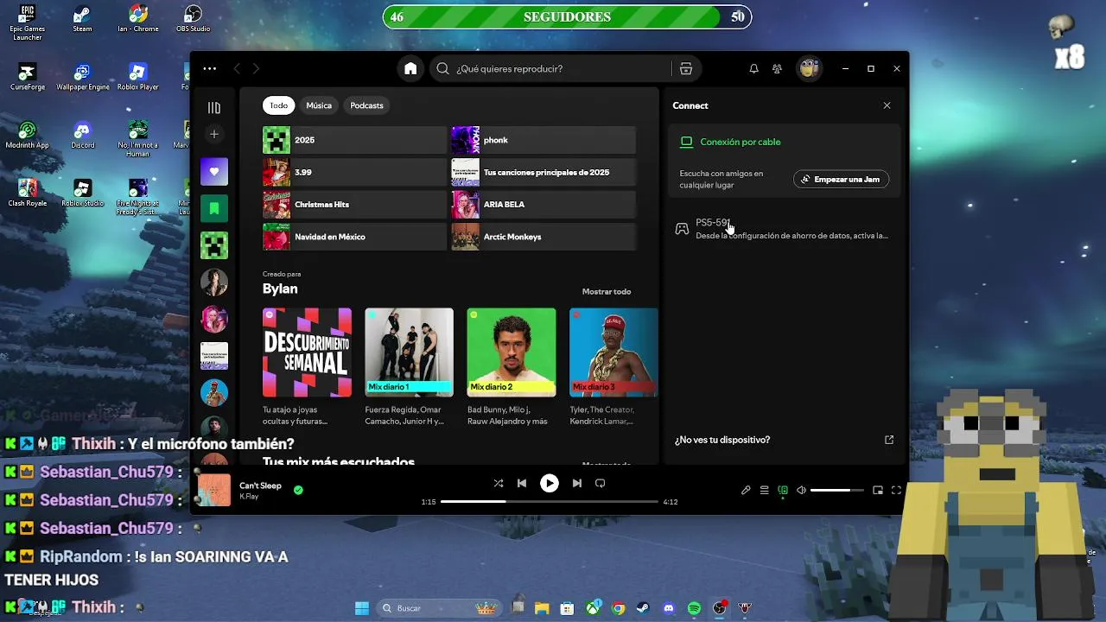Open the Minecraft creeper playlist in sidebar
Screen dimensions: 1106x622
214,245
